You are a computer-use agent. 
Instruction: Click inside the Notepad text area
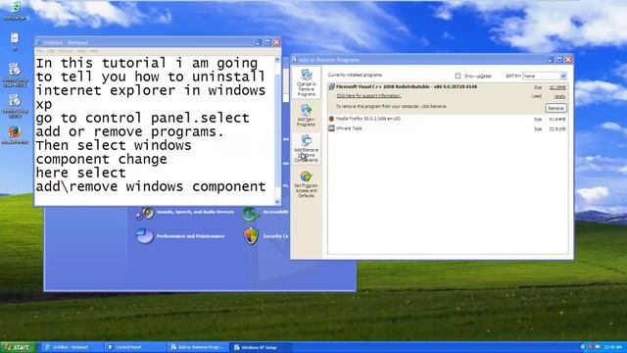155,130
